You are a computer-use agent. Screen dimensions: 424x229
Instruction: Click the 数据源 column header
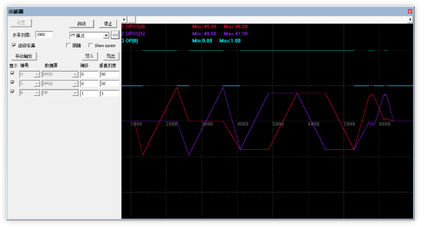[x=51, y=66]
